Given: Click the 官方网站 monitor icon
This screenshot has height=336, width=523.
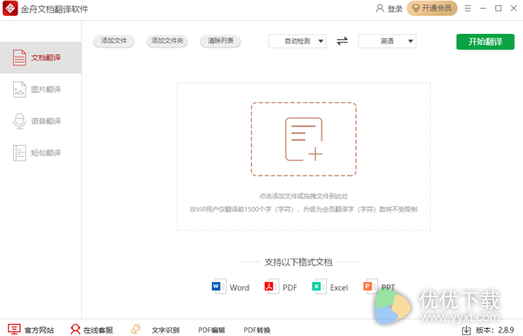Looking at the screenshot, I should click(x=14, y=329).
